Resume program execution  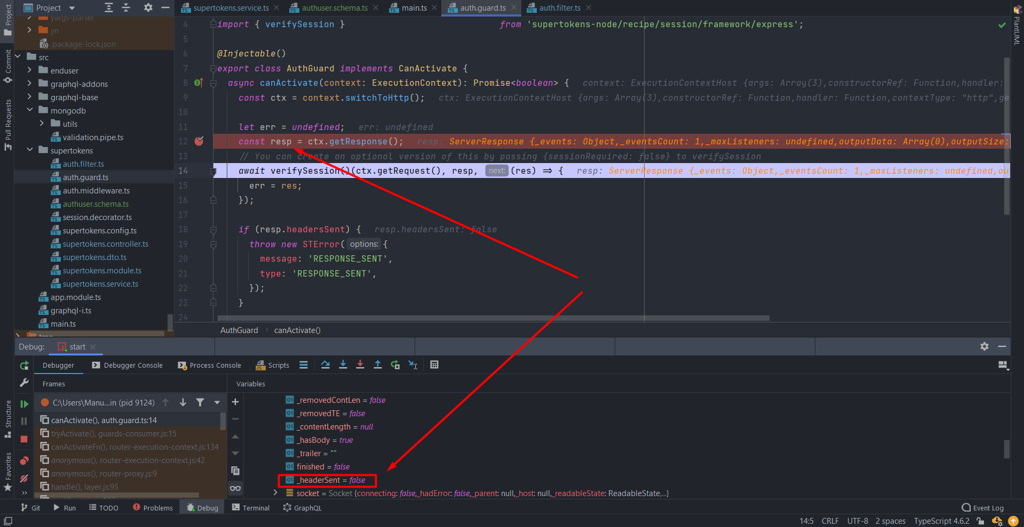pos(24,404)
